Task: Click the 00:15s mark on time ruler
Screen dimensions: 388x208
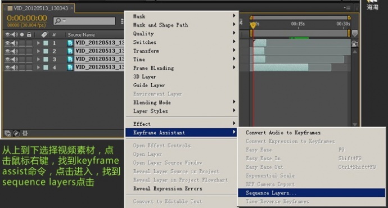Action: [x=298, y=24]
